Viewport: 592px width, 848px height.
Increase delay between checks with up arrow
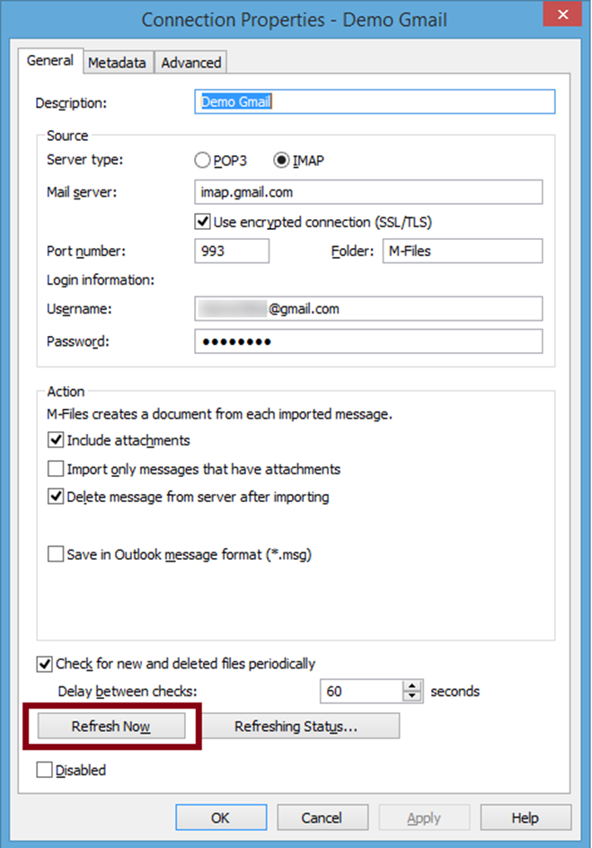point(412,686)
